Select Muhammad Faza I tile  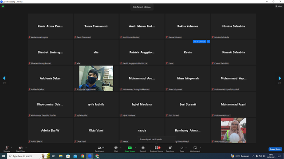click(x=233, y=104)
